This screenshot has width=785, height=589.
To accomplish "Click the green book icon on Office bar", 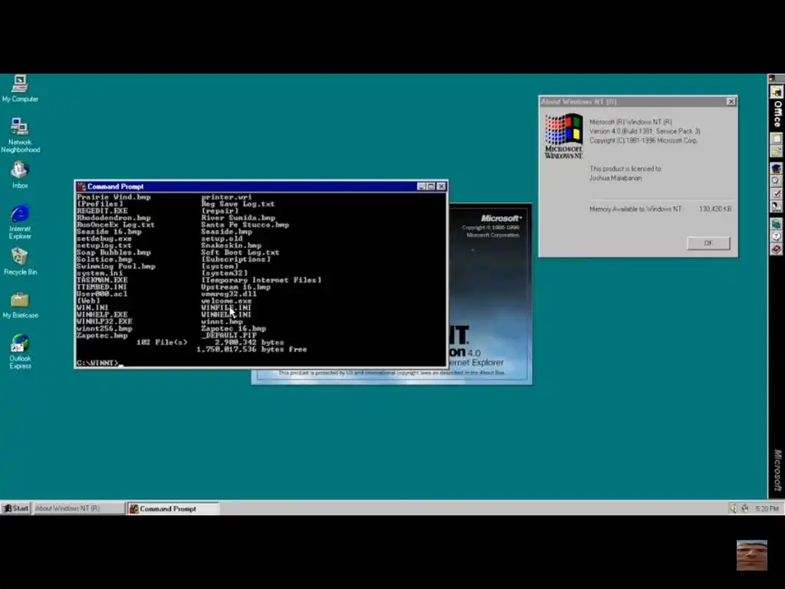I will (x=777, y=223).
